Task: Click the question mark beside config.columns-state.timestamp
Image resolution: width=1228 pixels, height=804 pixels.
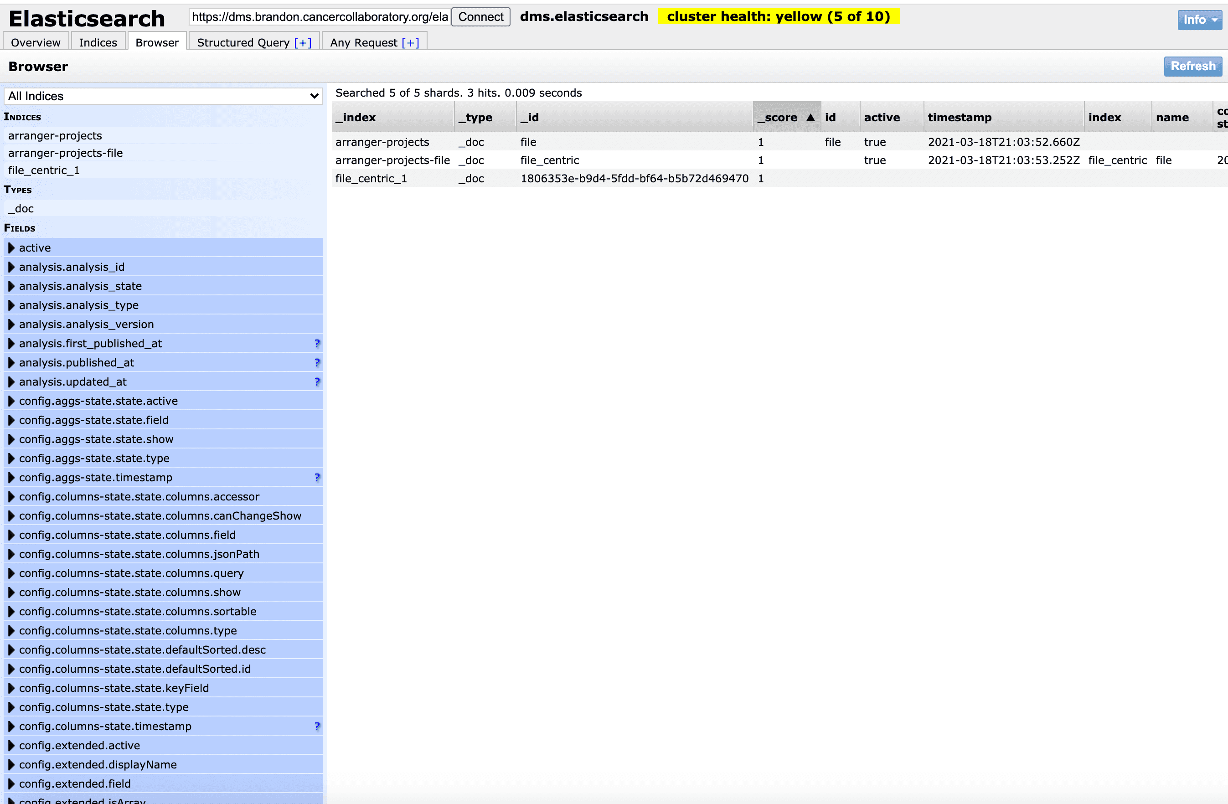Action: tap(317, 727)
